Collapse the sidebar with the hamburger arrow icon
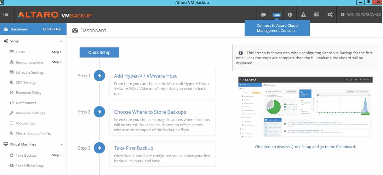This screenshot has height=175, width=383. 6,14
